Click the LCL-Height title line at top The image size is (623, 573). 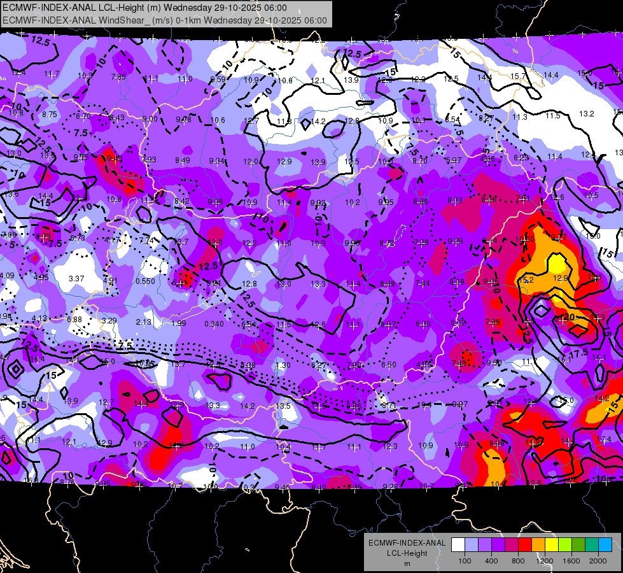click(x=144, y=8)
